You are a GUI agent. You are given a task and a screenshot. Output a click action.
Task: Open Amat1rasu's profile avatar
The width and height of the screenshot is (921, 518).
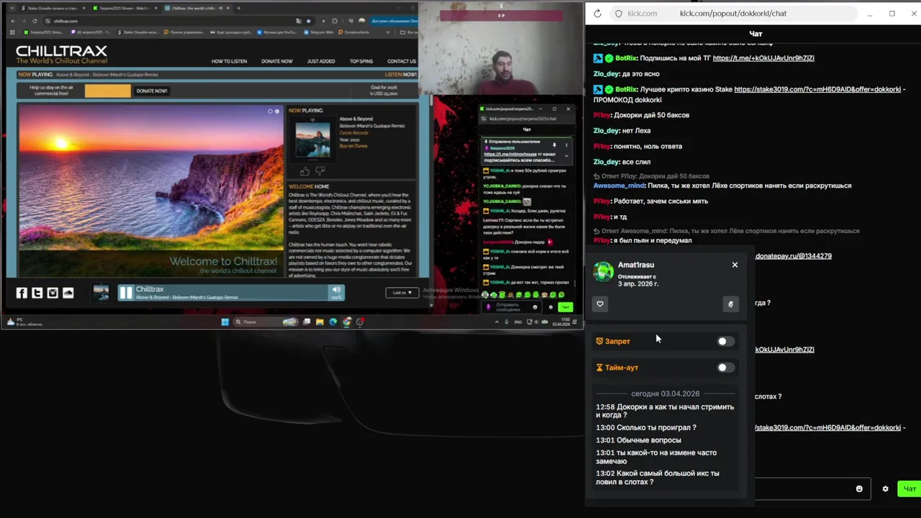tap(603, 271)
